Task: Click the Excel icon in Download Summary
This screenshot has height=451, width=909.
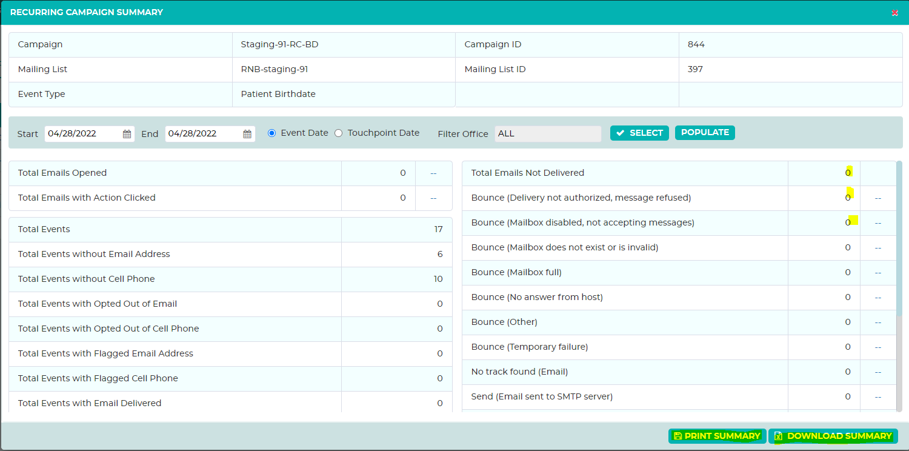Action: pyautogui.click(x=778, y=436)
